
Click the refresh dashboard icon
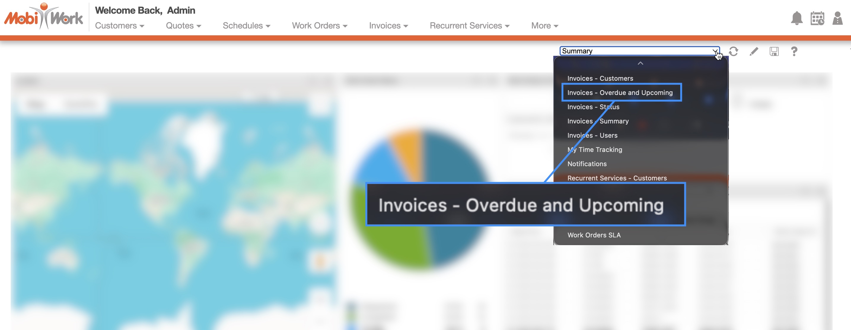click(733, 51)
